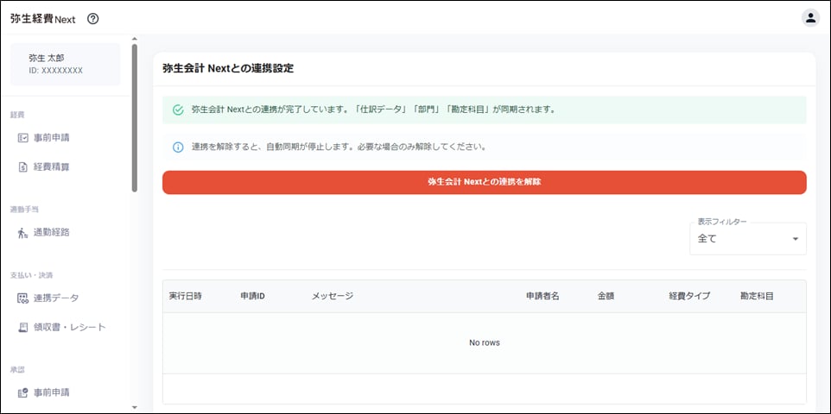This screenshot has width=831, height=414.
Task: Click the メッセージ column header
Action: click(332, 297)
